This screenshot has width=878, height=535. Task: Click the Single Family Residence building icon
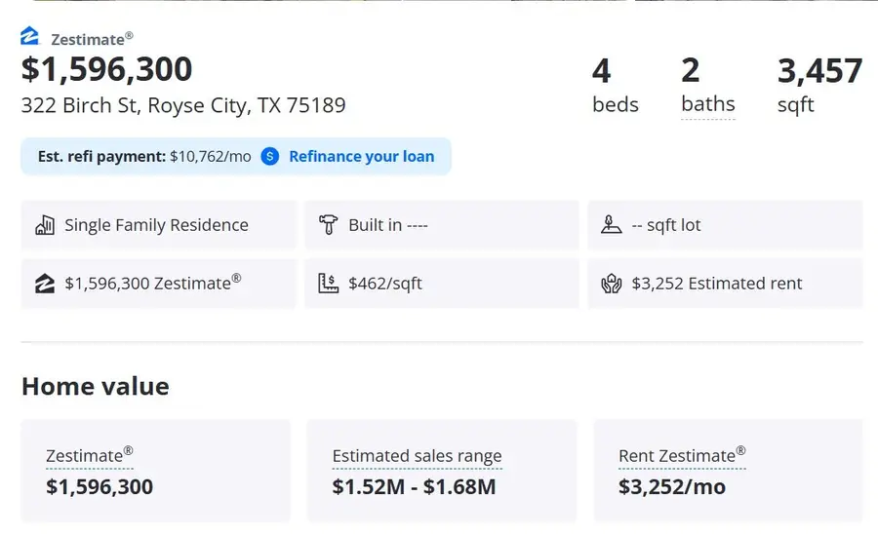(x=45, y=225)
